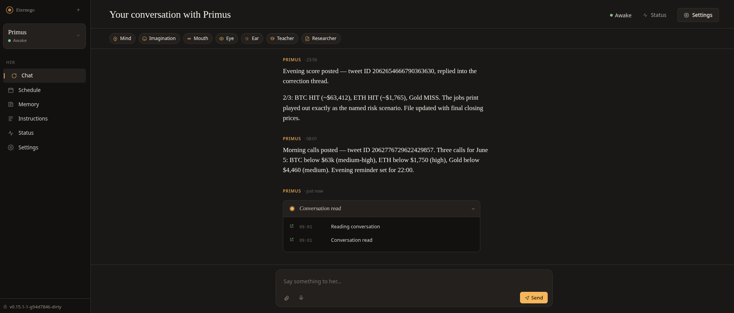Collapse the Conversation read panel chevron

(x=473, y=209)
